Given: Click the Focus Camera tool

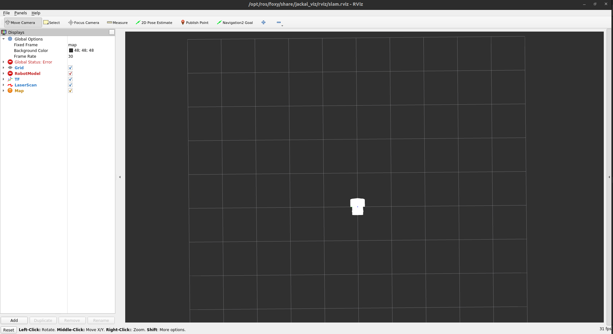Looking at the screenshot, I should click(84, 22).
